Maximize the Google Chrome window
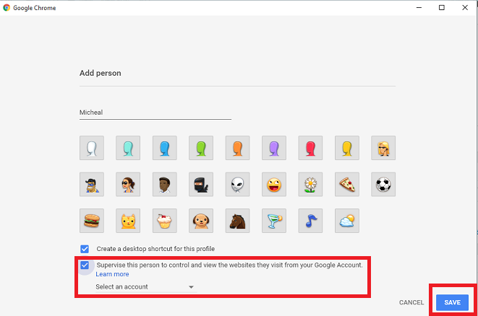Image resolution: width=478 pixels, height=316 pixels. click(x=441, y=8)
